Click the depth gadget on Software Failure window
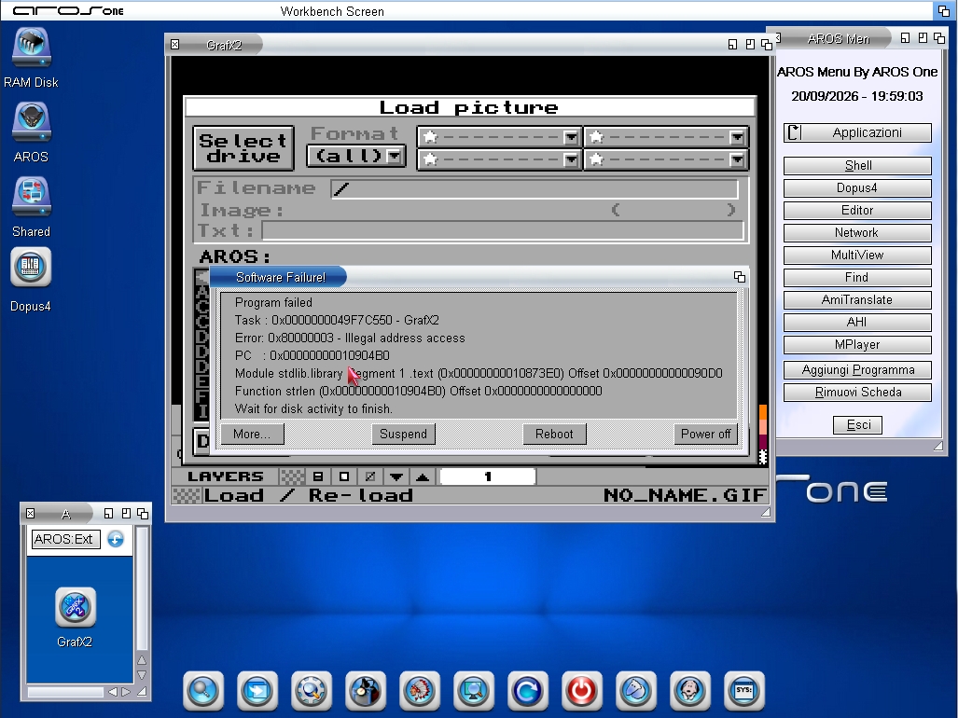The width and height of the screenshot is (958, 718). (740, 277)
